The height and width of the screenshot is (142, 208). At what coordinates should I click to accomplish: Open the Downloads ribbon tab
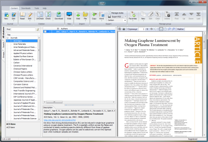click(x=26, y=8)
